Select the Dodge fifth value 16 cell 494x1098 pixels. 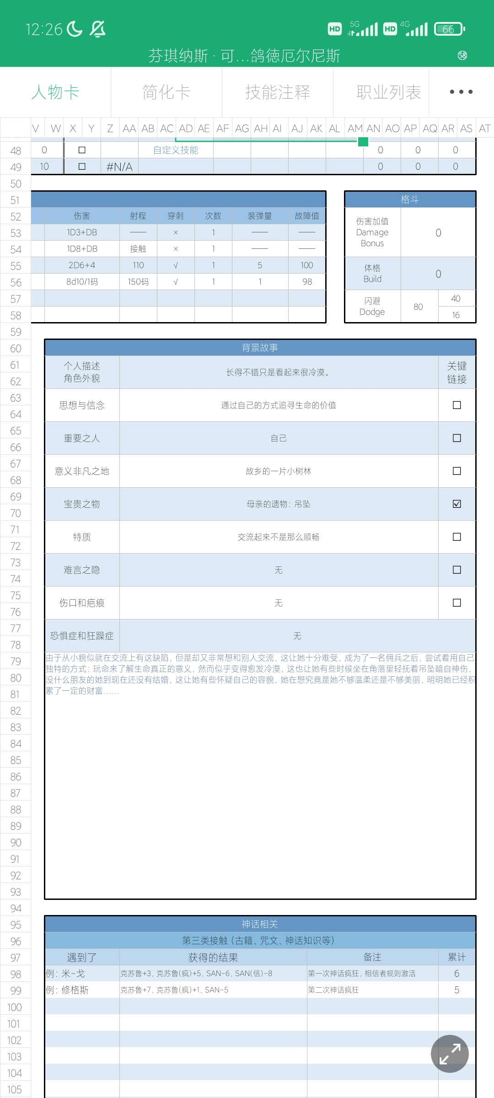(x=456, y=315)
